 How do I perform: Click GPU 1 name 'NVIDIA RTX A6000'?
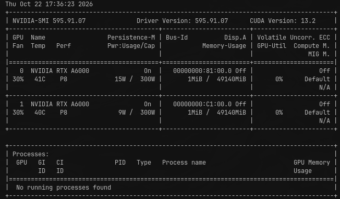[x=60, y=104]
